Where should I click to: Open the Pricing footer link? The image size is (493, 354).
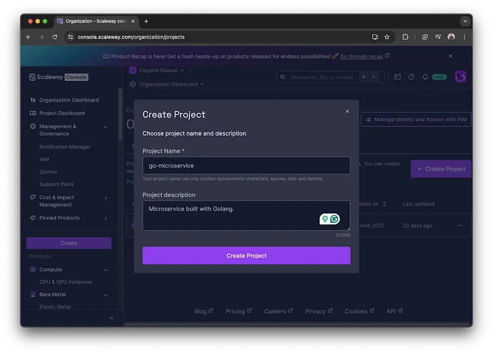point(235,311)
